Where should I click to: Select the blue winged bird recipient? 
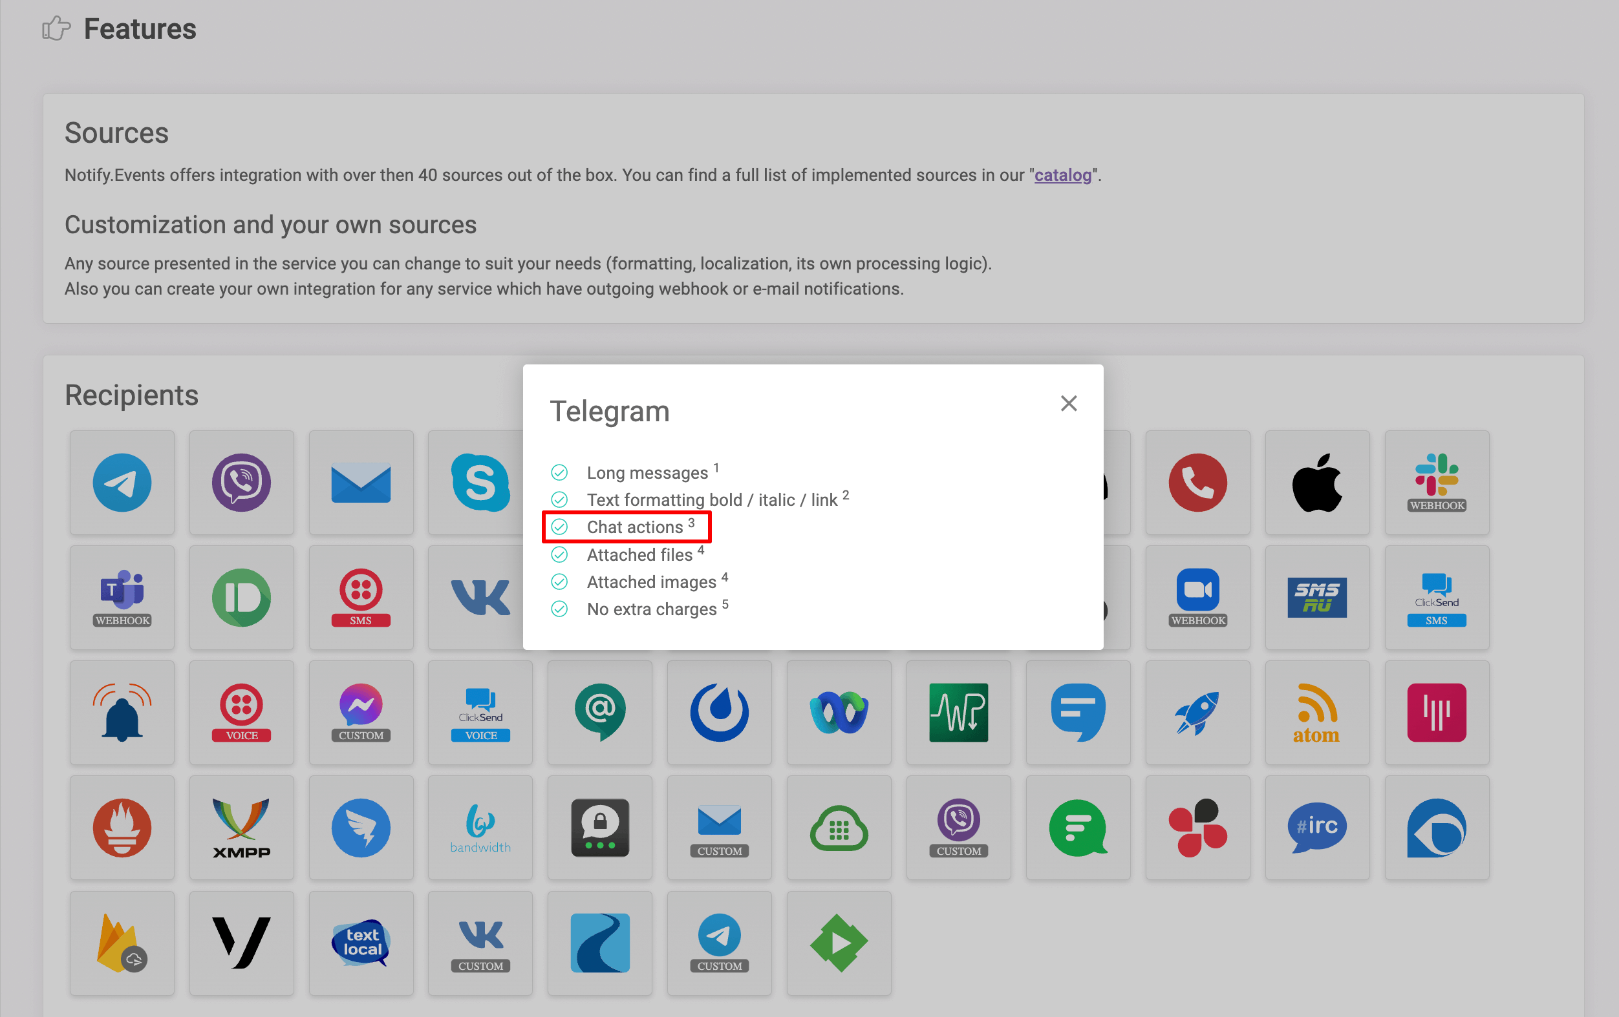[361, 828]
